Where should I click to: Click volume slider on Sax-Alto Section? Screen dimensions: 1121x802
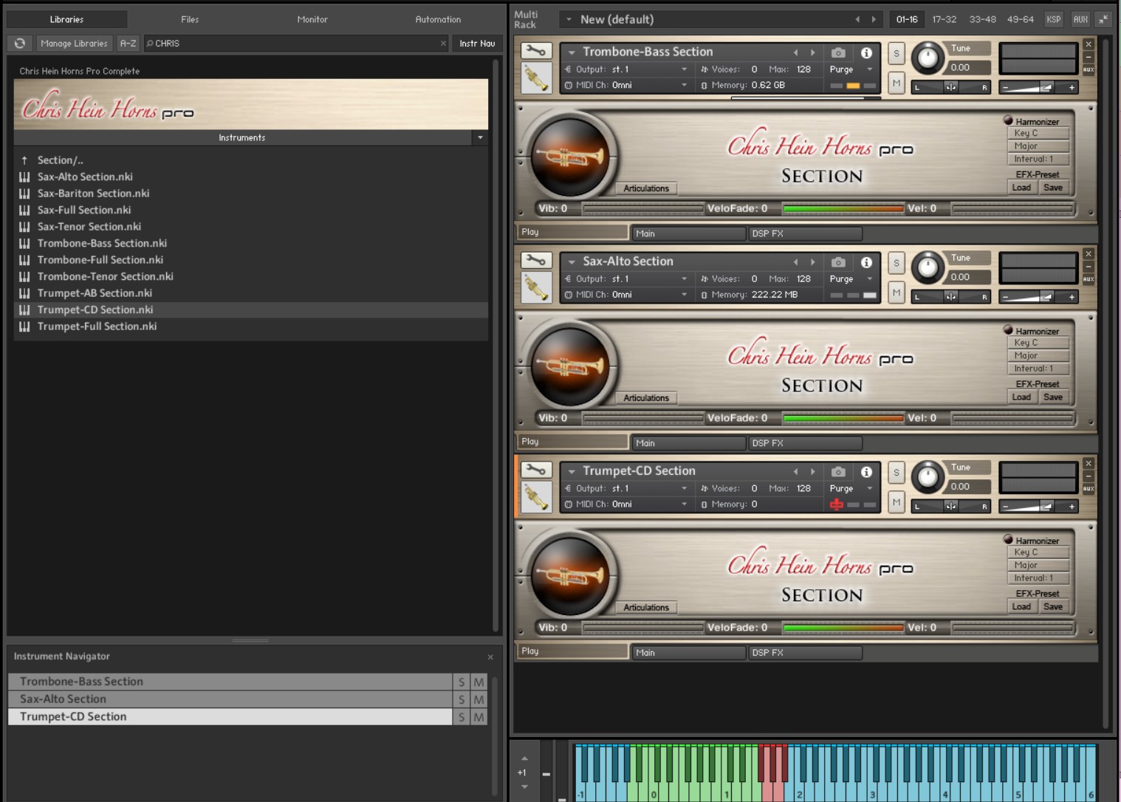tap(1037, 297)
